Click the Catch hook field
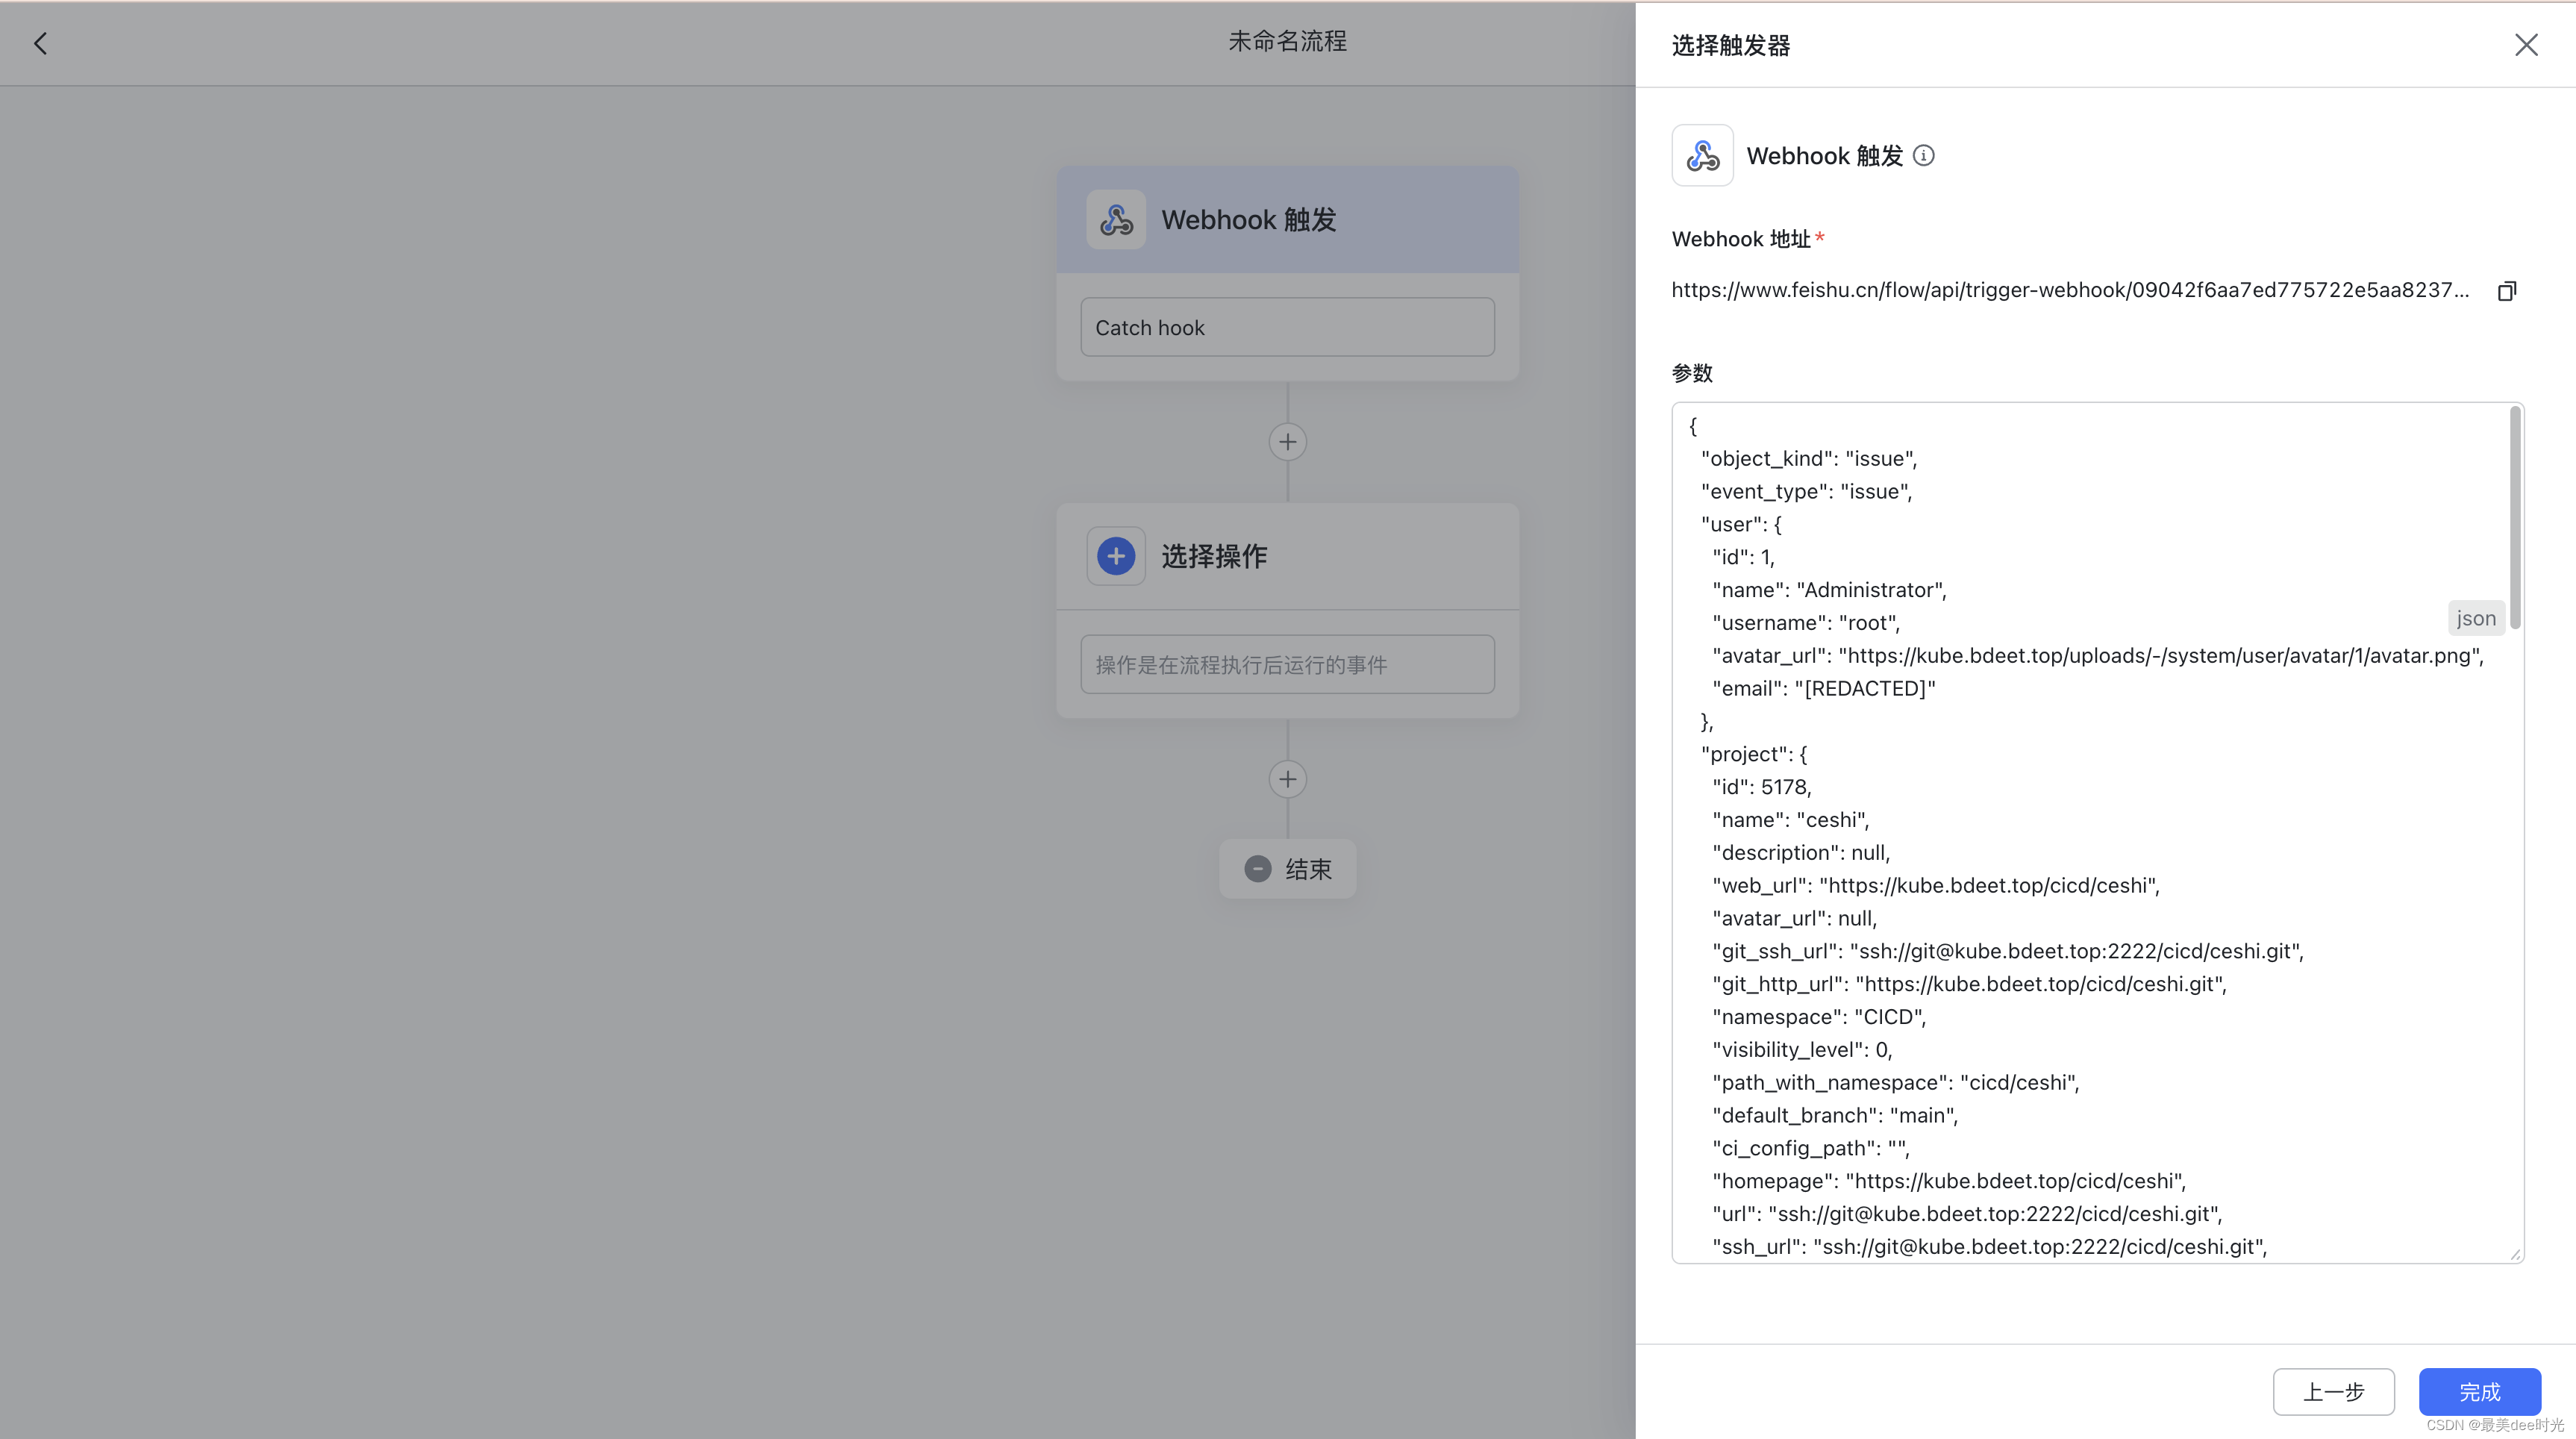Image resolution: width=2576 pixels, height=1439 pixels. (1287, 327)
